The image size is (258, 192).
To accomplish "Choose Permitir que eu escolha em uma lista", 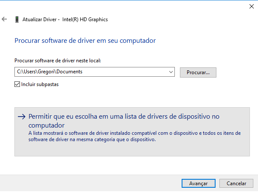I will pyautogui.click(x=124, y=121).
